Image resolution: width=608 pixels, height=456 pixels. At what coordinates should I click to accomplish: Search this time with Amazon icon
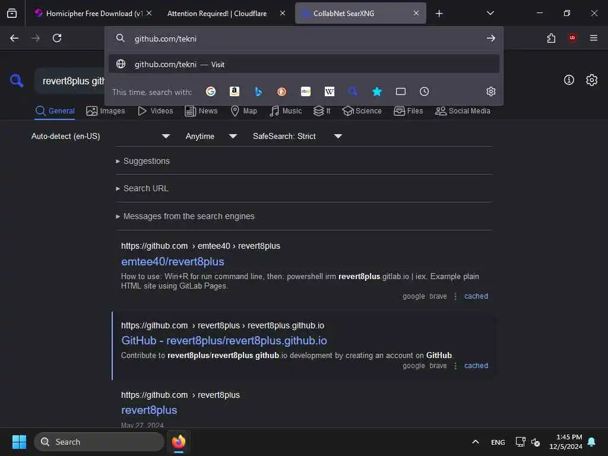234,91
